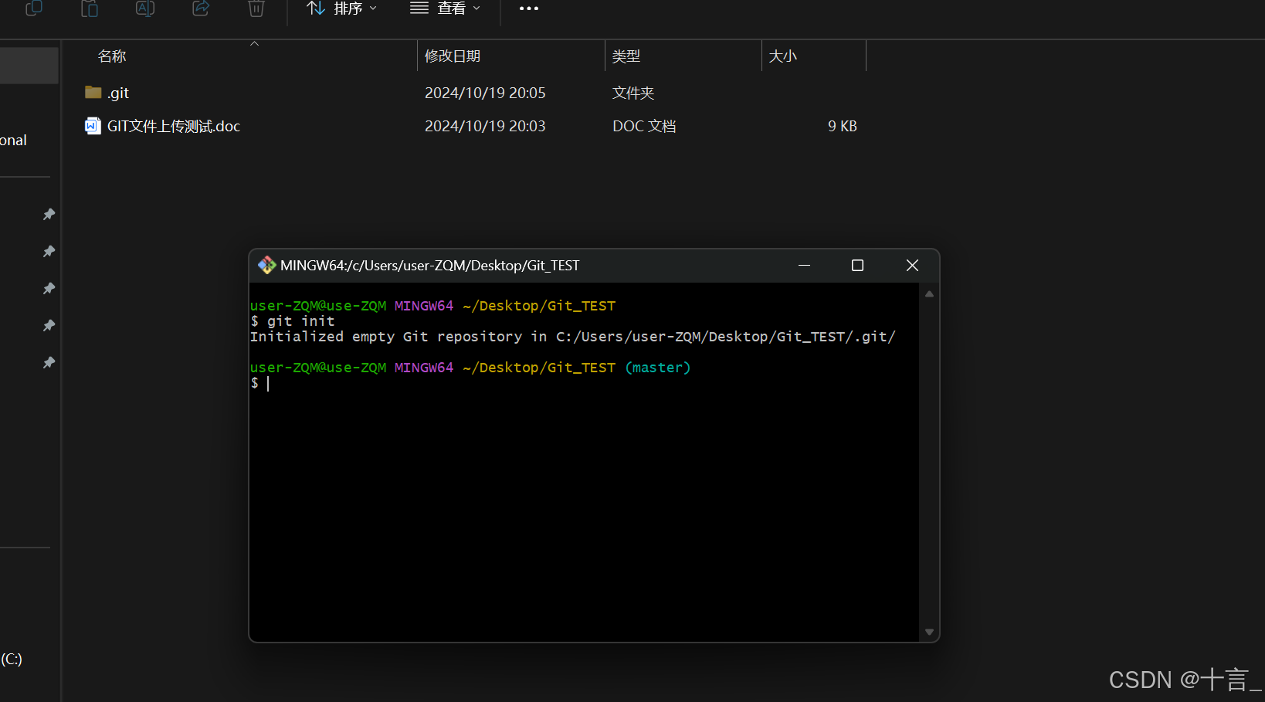
Task: Click the fifth pin icon in navigation pane
Action: click(49, 362)
